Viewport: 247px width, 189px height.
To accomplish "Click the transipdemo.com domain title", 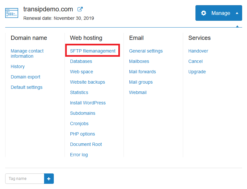I will click(48, 9).
